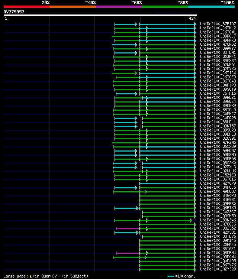The image size is (238, 279).
Task: Click UniRef100_A9P8N5 label
Action: pos(218,155)
